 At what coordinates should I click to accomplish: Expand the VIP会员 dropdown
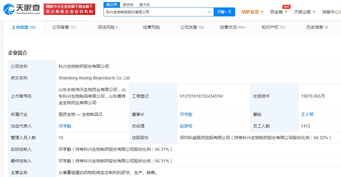[x=252, y=12]
